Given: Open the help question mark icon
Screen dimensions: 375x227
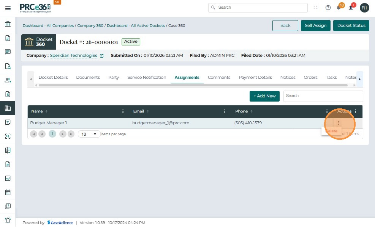Looking at the screenshot, I should click(x=328, y=8).
